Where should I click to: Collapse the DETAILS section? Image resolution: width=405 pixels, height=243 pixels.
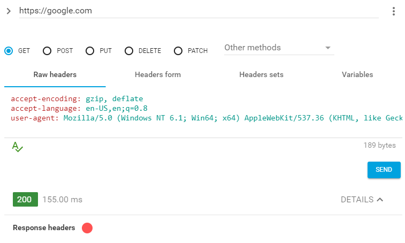[362, 200]
